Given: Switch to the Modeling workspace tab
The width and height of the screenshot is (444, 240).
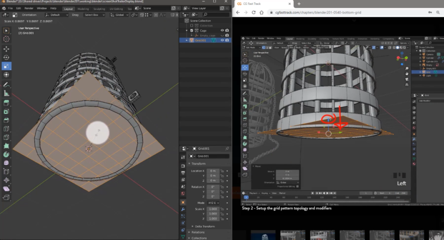Looking at the screenshot, I should click(83, 9).
